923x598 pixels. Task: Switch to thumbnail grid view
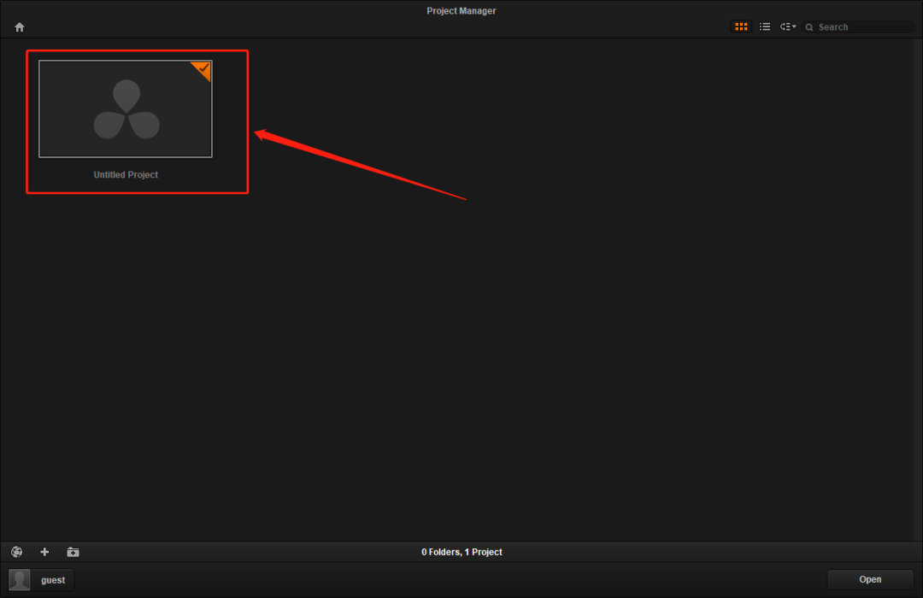click(x=741, y=26)
